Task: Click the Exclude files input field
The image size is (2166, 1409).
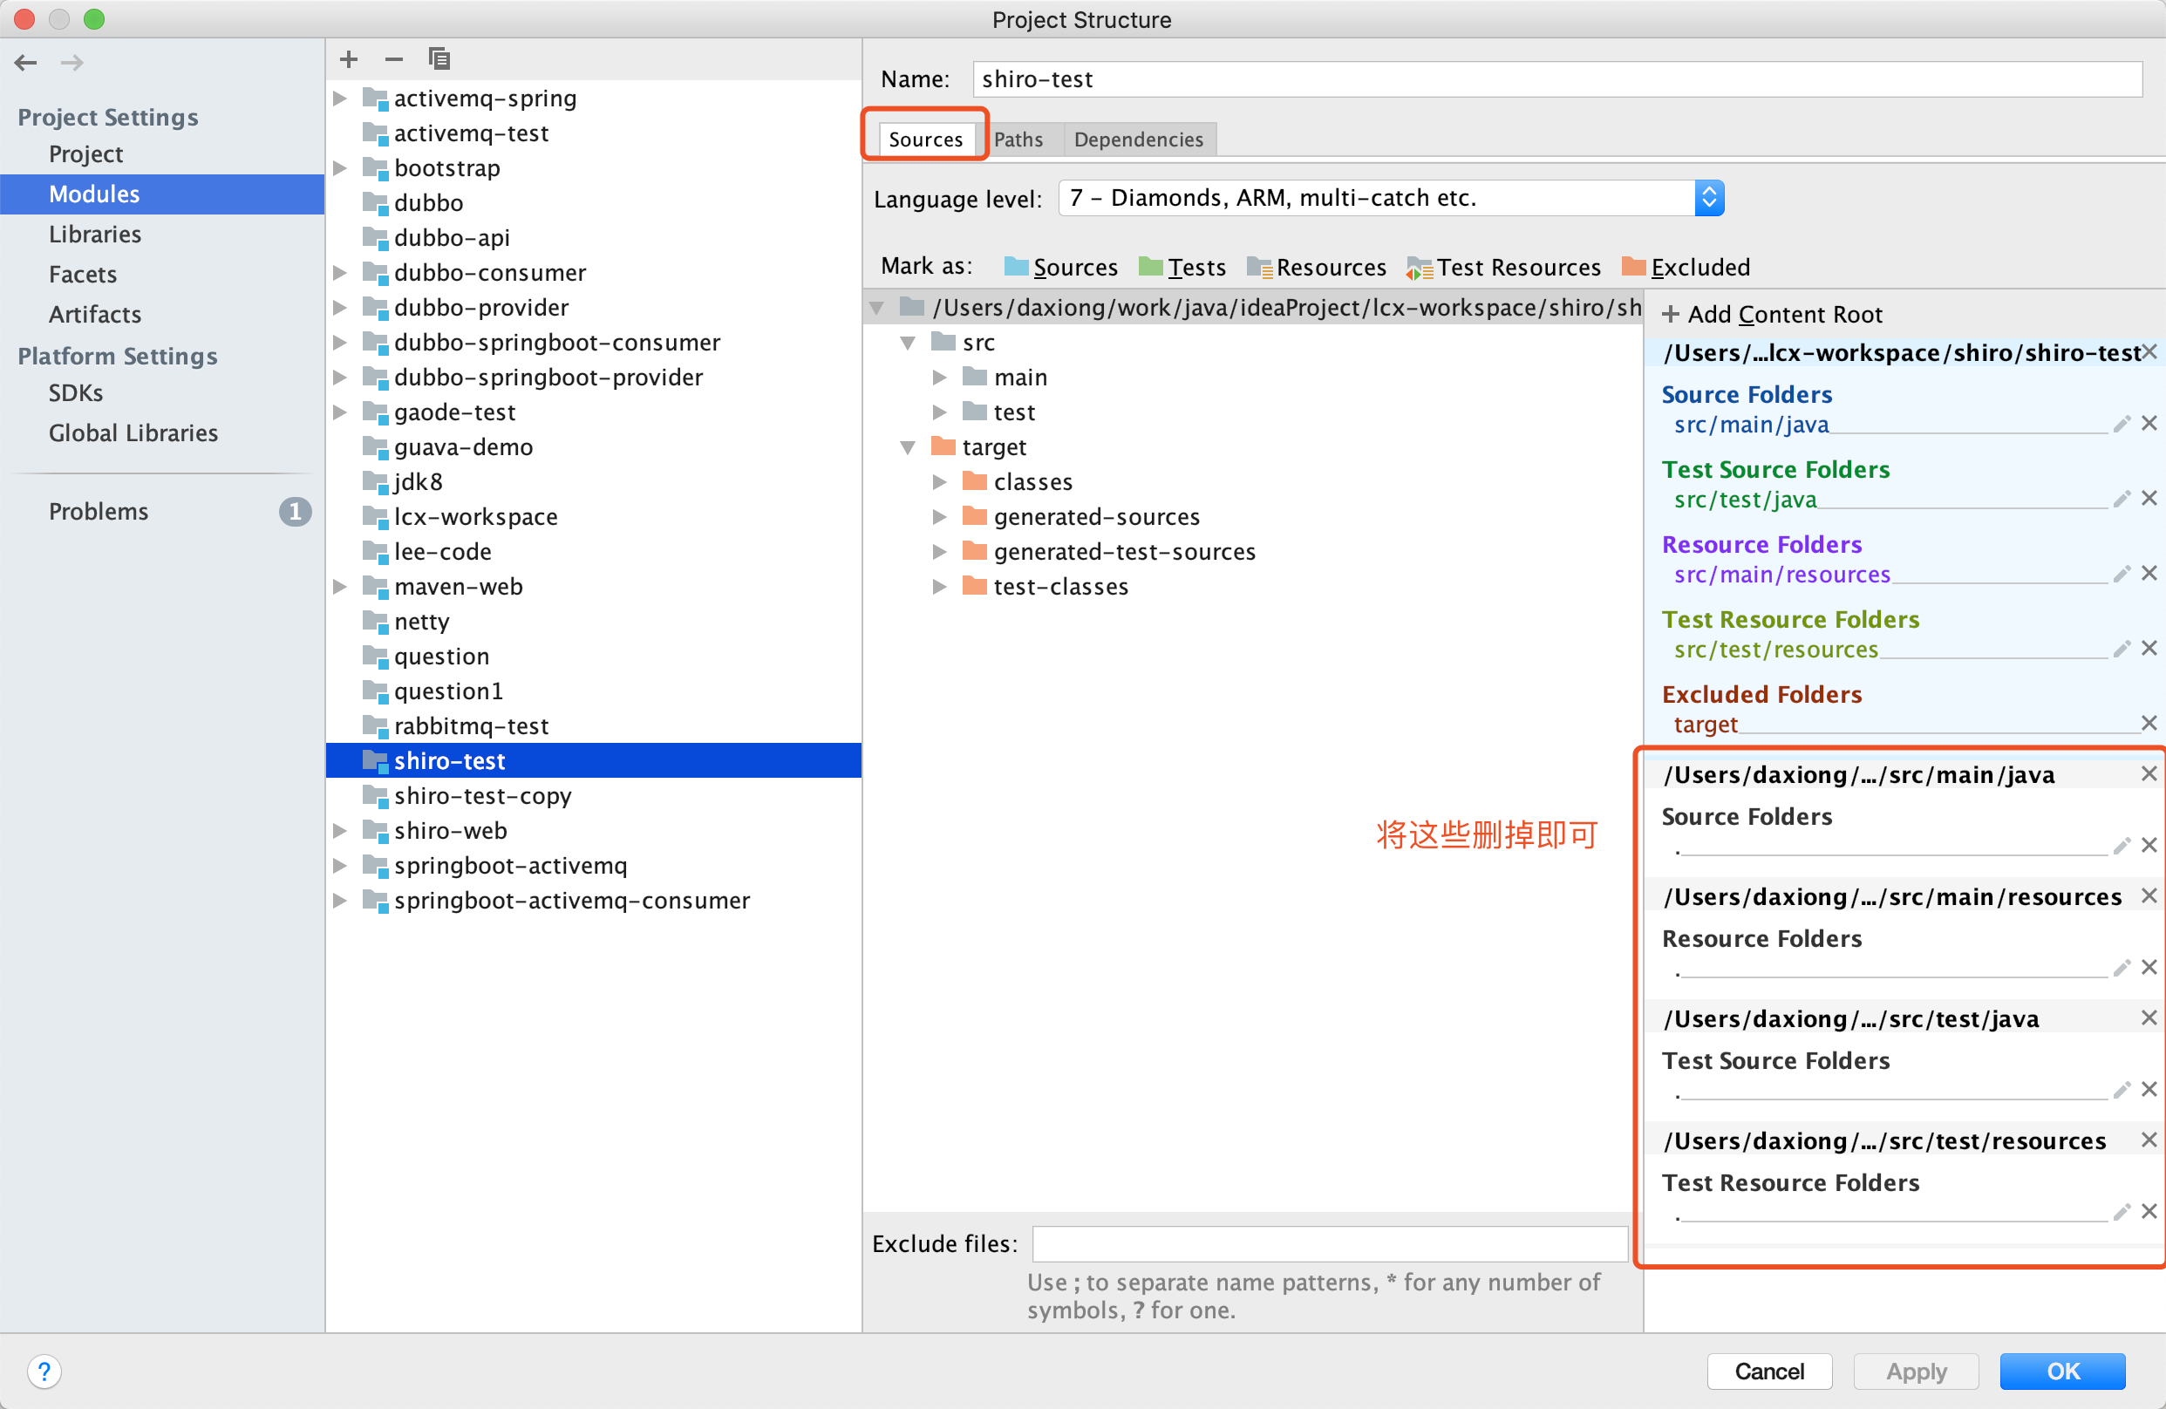Action: pyautogui.click(x=1329, y=1243)
